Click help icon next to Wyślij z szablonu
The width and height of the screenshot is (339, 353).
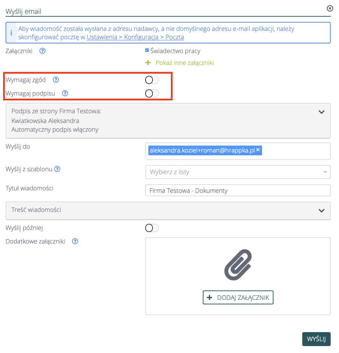[58, 169]
